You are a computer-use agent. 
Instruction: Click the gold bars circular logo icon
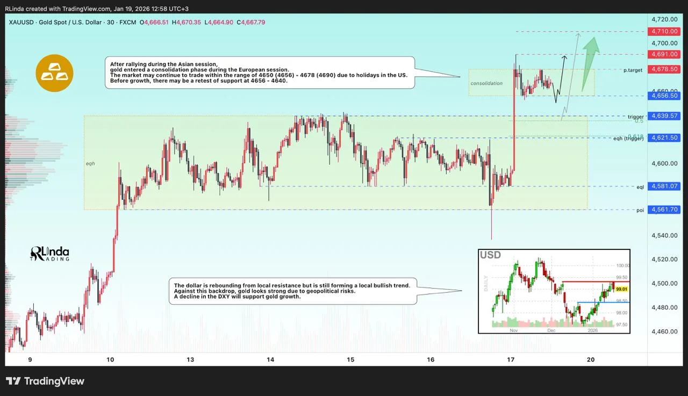54,73
